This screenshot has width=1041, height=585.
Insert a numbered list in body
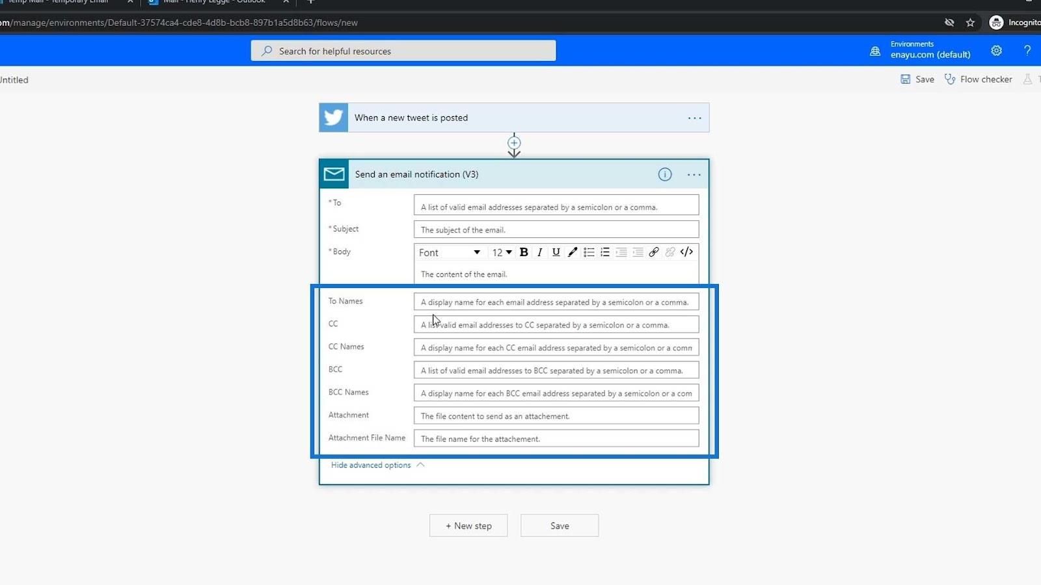[605, 252]
